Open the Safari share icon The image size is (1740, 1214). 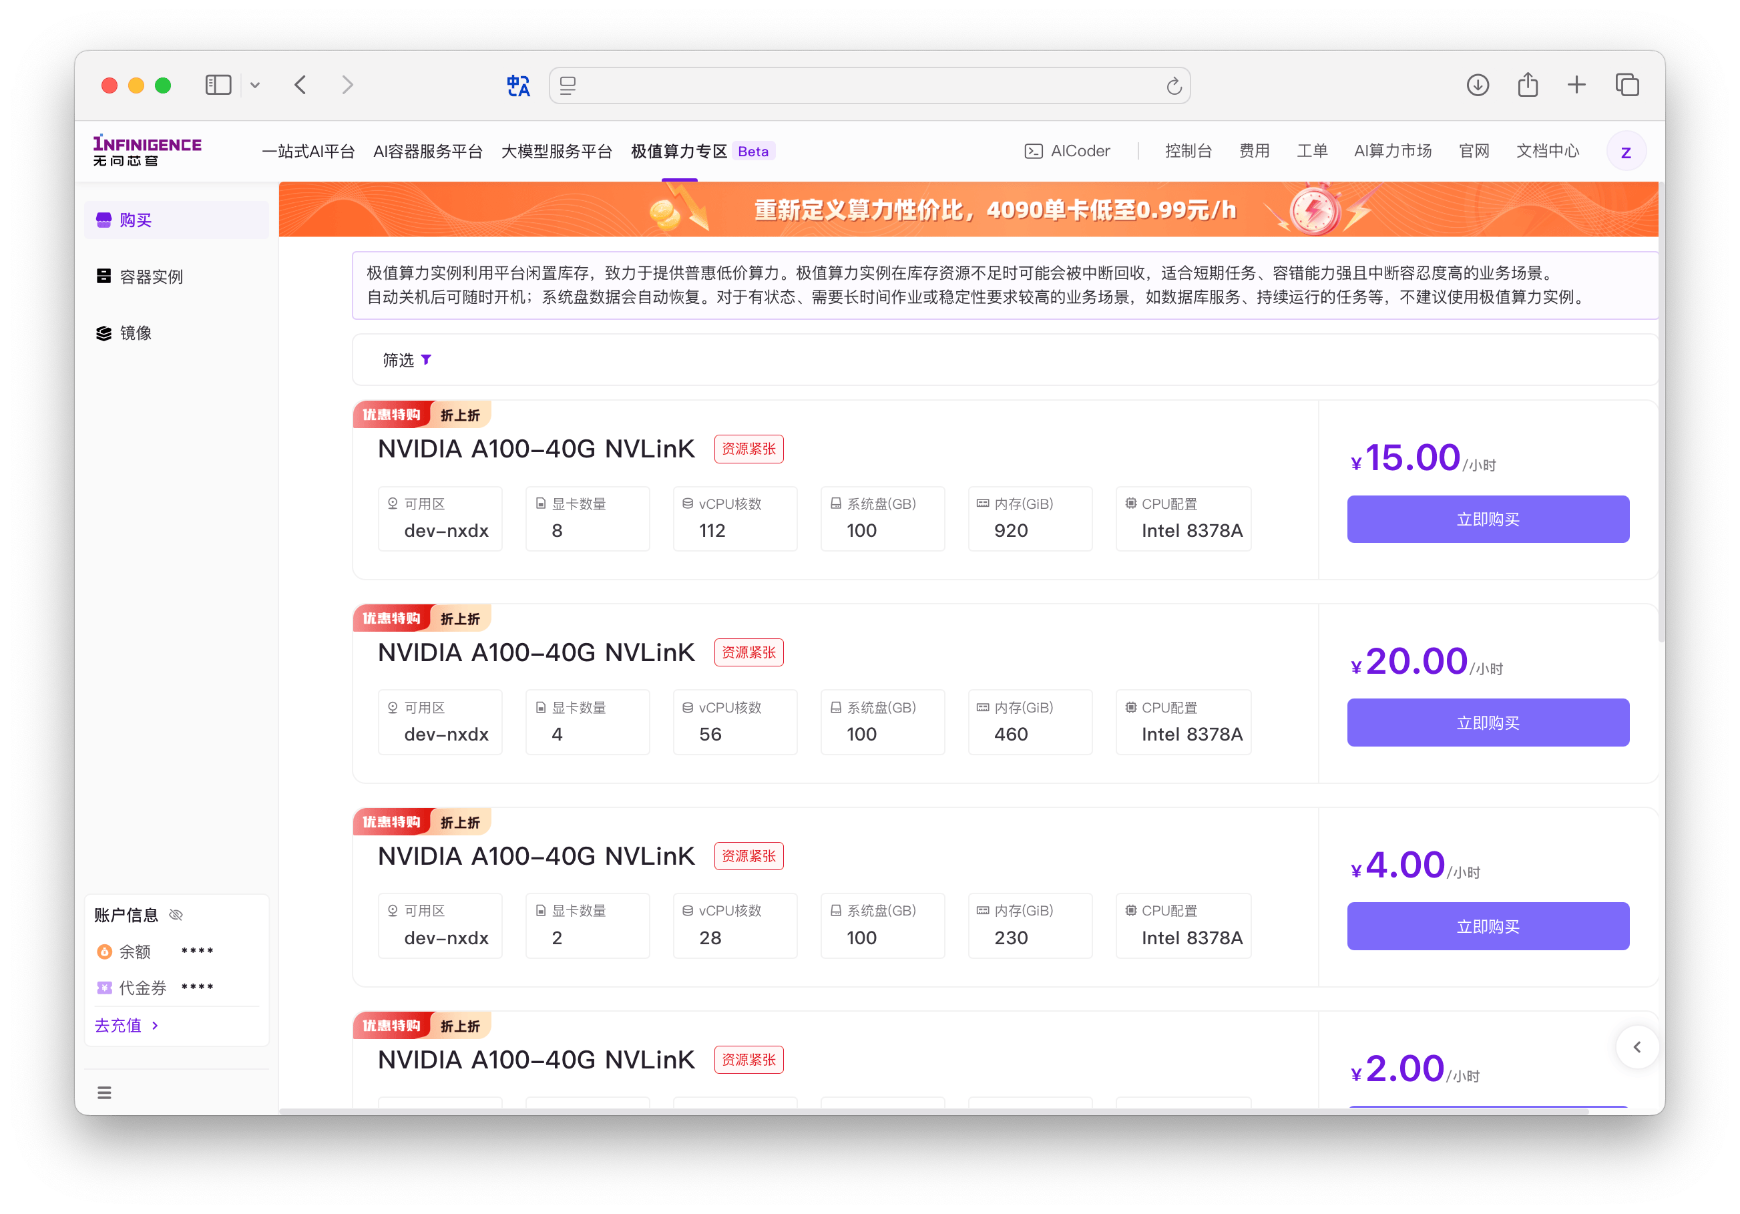(1528, 84)
